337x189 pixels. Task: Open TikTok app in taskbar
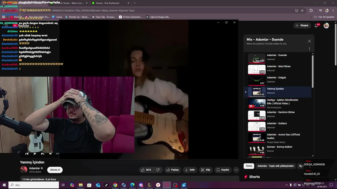(106, 185)
